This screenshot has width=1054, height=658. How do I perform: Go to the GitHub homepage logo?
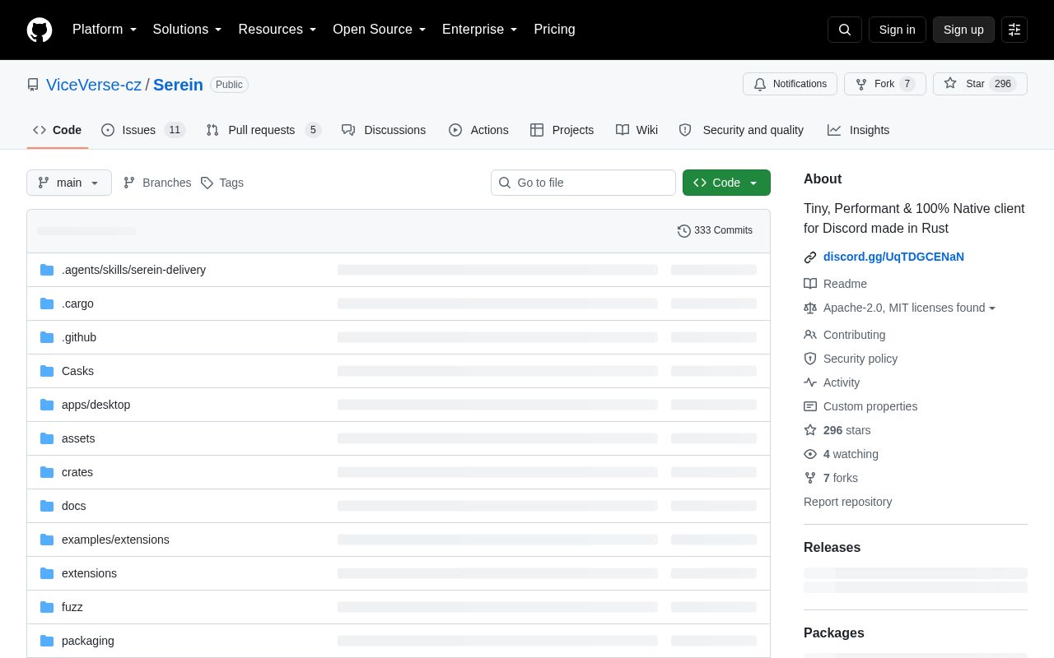click(x=40, y=30)
